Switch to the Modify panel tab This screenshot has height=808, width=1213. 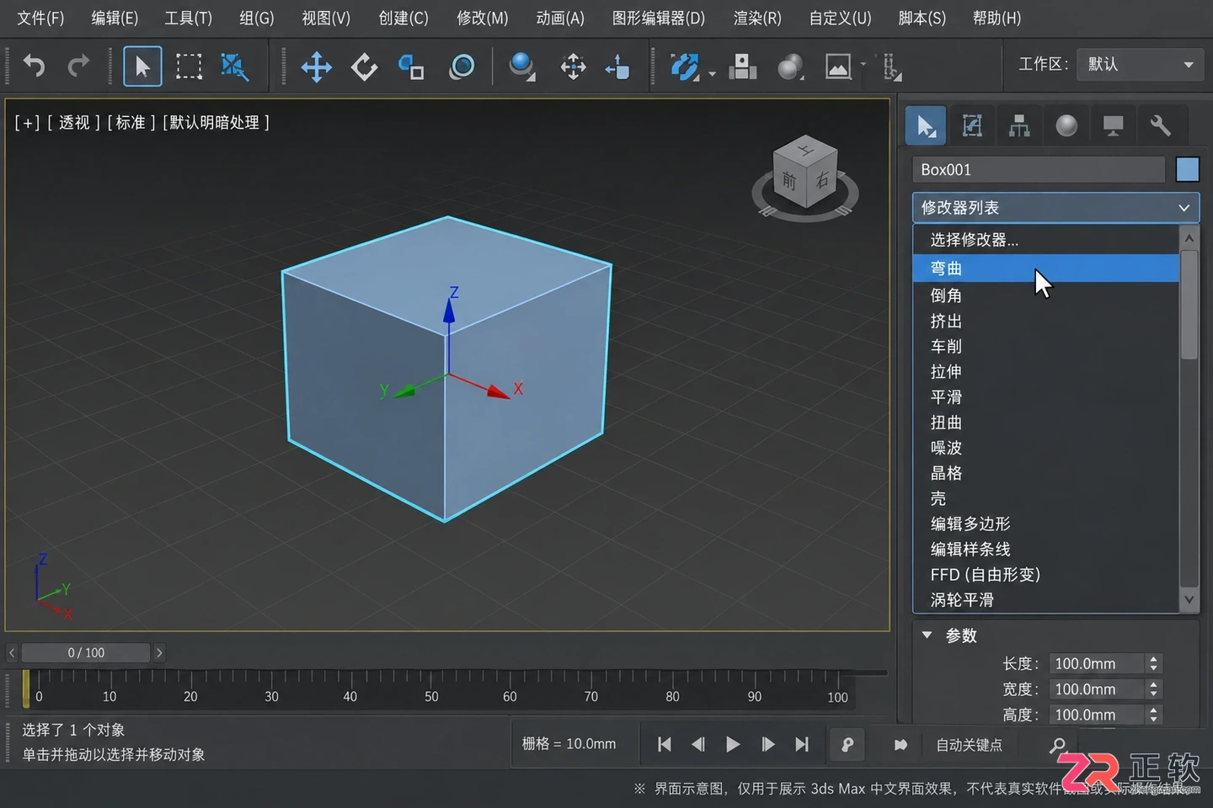[x=972, y=126]
